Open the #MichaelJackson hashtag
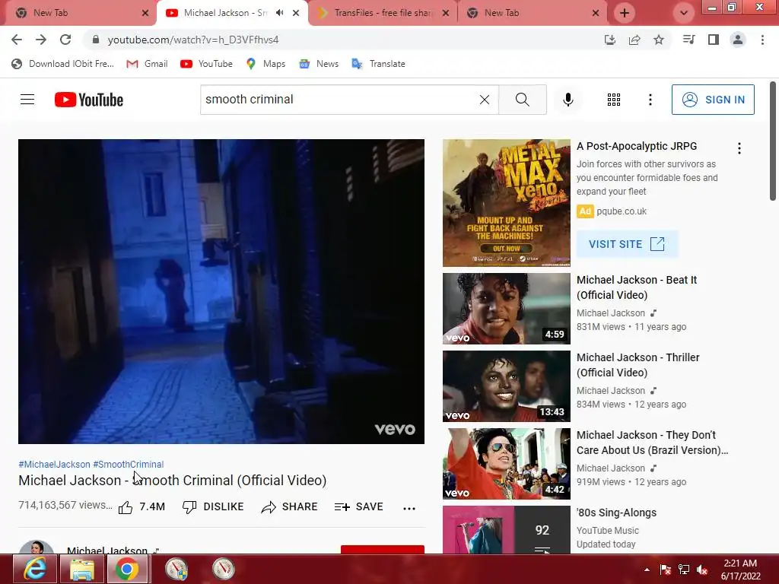779x584 pixels. coord(54,465)
